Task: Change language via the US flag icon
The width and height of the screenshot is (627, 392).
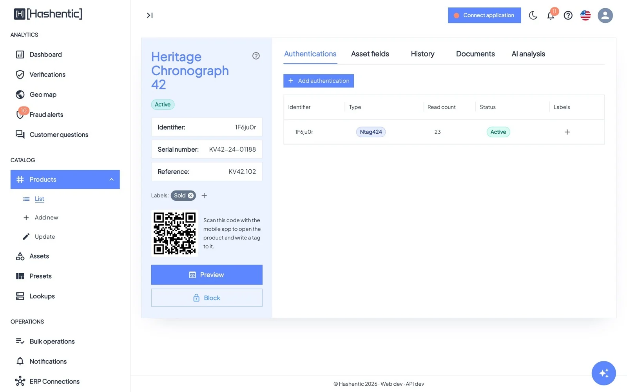Action: click(x=585, y=15)
